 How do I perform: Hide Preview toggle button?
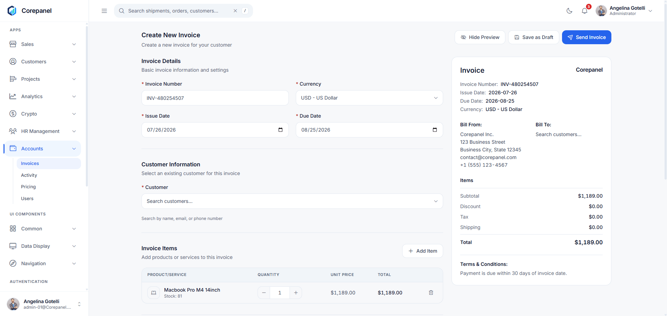pos(480,37)
